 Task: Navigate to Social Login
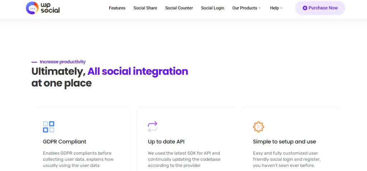tap(213, 8)
